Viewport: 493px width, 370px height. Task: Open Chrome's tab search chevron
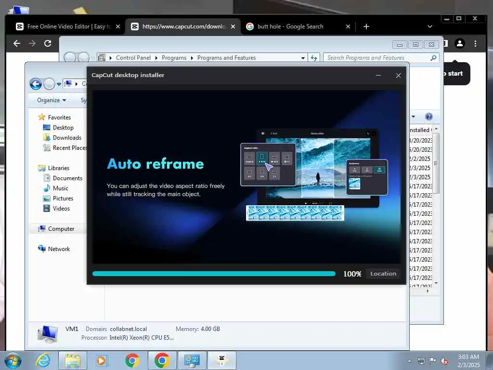pos(430,26)
